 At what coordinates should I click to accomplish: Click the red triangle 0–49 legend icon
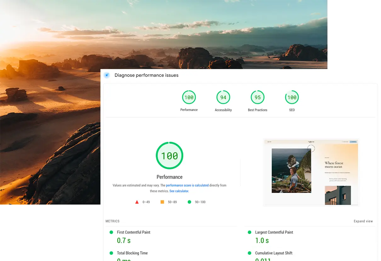137,202
